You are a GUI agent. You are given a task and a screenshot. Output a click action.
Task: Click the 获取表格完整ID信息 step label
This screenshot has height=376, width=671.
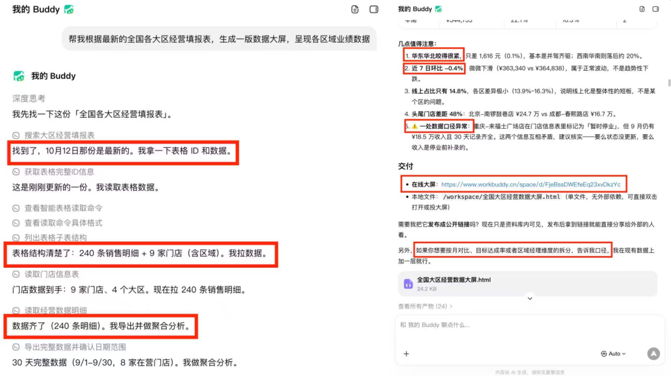59,172
